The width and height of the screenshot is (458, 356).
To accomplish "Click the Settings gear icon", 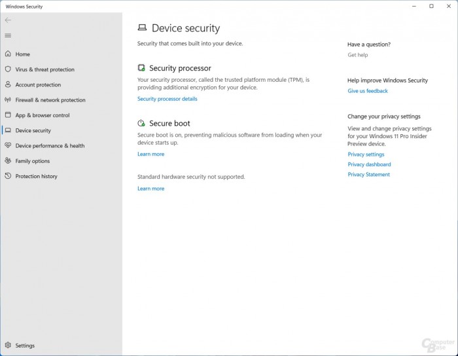I will click(x=8, y=346).
